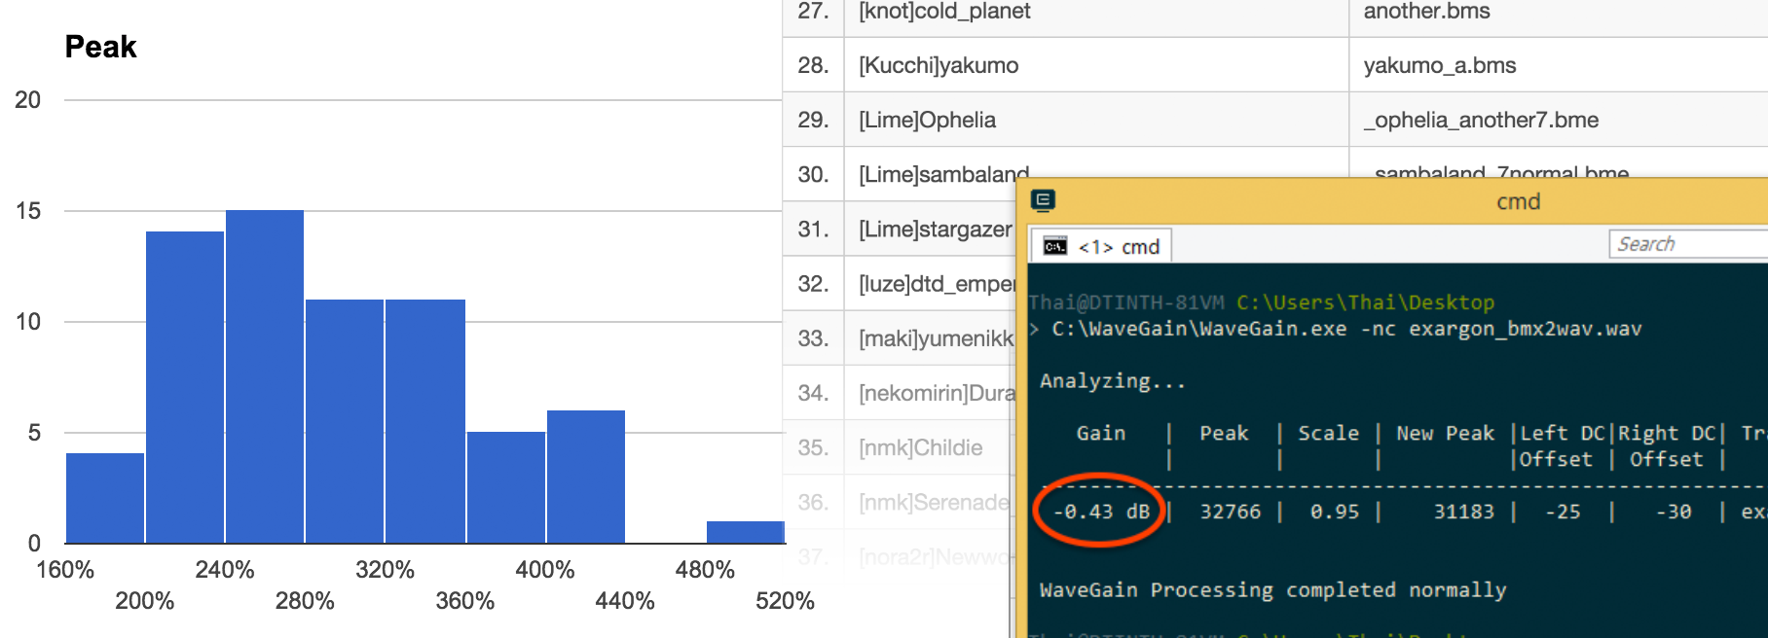Click the small histogram bar near 480%–520%

pyautogui.click(x=745, y=532)
